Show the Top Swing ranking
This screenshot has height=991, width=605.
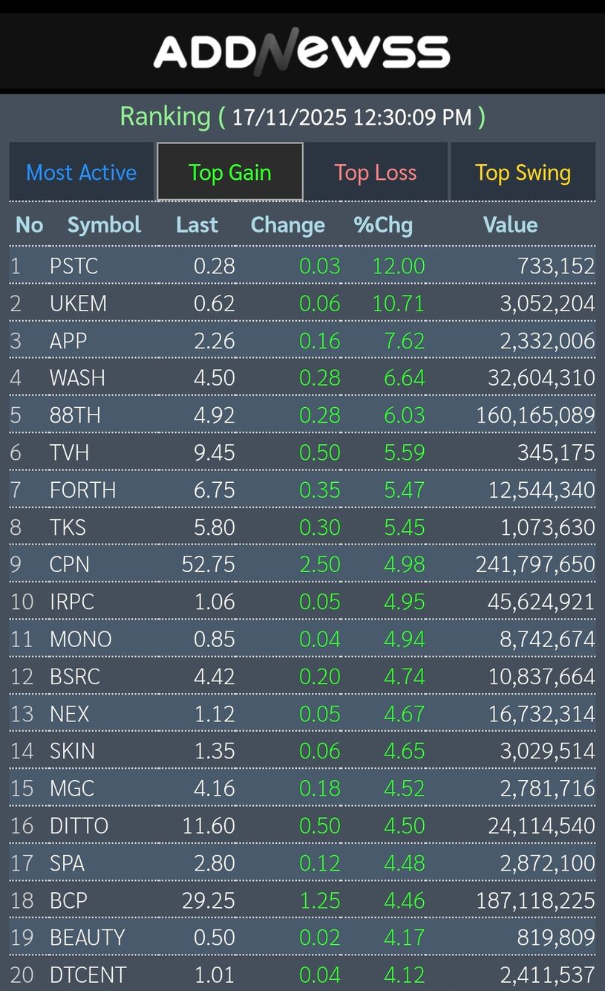click(523, 172)
